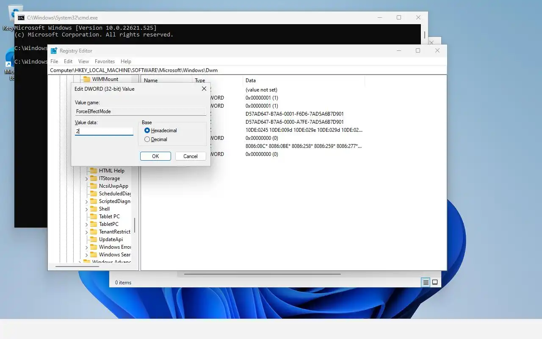Click the ForceEffectMode value name field
This screenshot has width=542, height=339.
point(141,111)
